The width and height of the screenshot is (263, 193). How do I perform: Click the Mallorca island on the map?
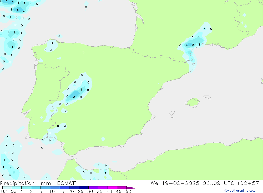click(192, 102)
